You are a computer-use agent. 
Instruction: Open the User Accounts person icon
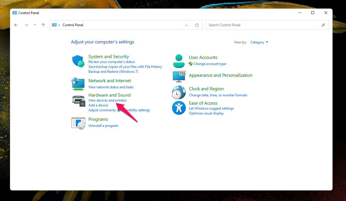pyautogui.click(x=179, y=61)
